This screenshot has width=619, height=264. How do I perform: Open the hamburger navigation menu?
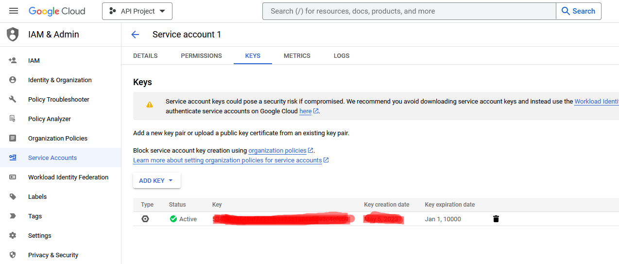(x=14, y=11)
